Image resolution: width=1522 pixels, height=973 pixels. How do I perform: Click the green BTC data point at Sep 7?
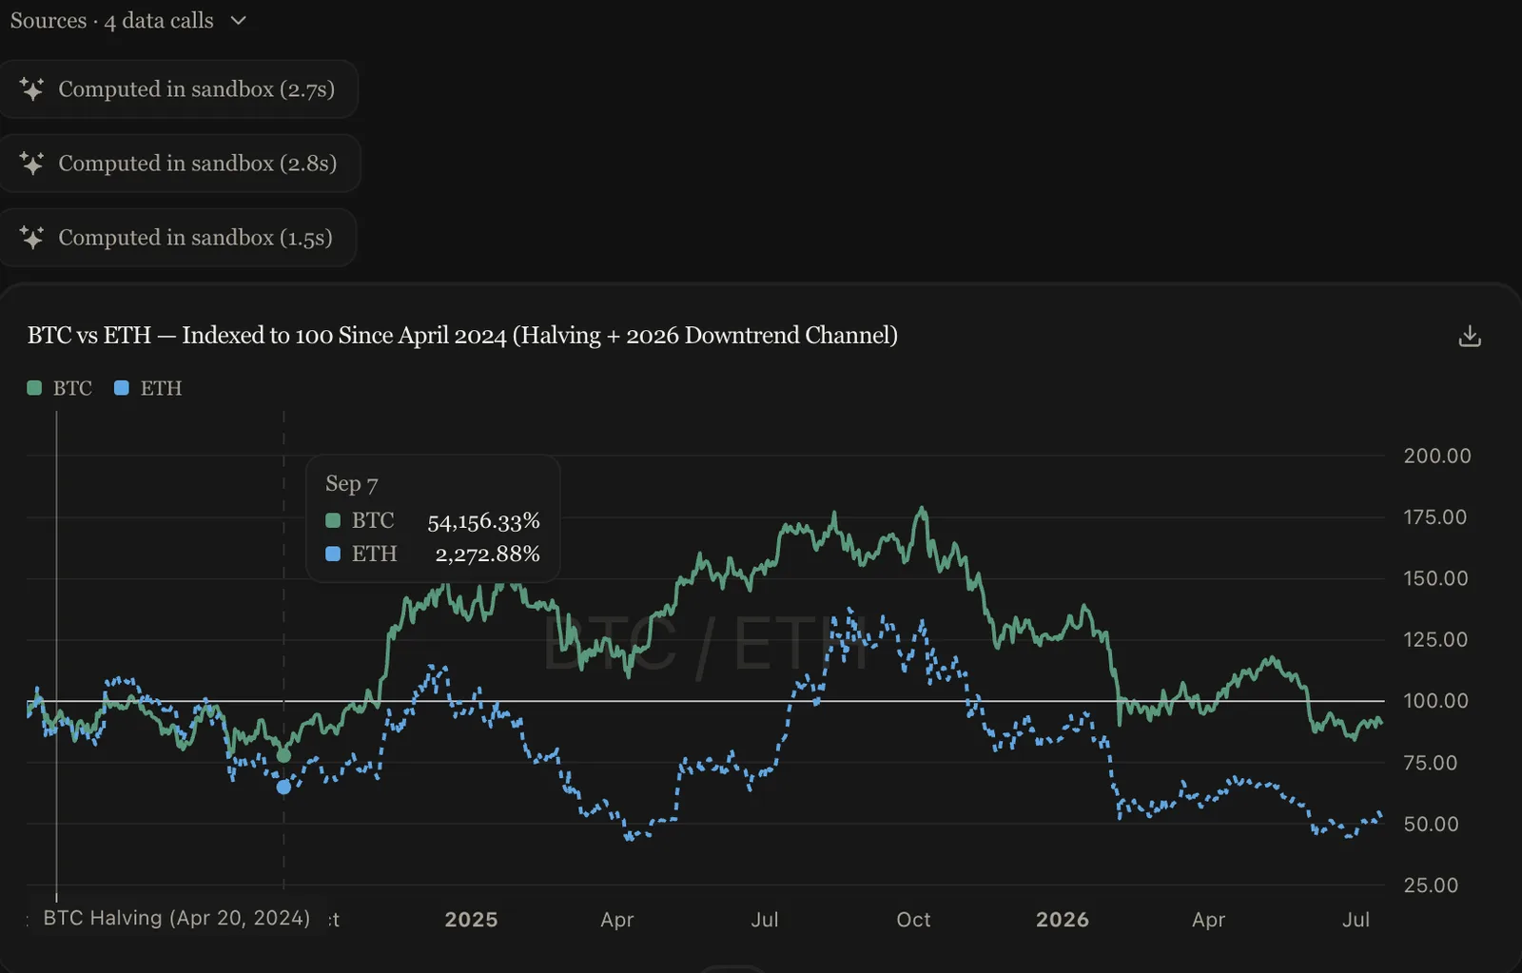pyautogui.click(x=283, y=756)
